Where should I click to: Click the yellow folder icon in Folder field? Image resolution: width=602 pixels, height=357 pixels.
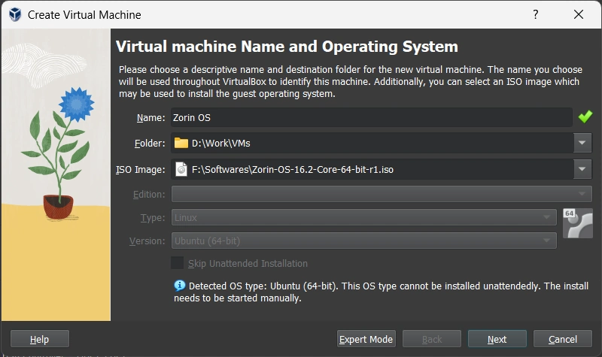181,143
